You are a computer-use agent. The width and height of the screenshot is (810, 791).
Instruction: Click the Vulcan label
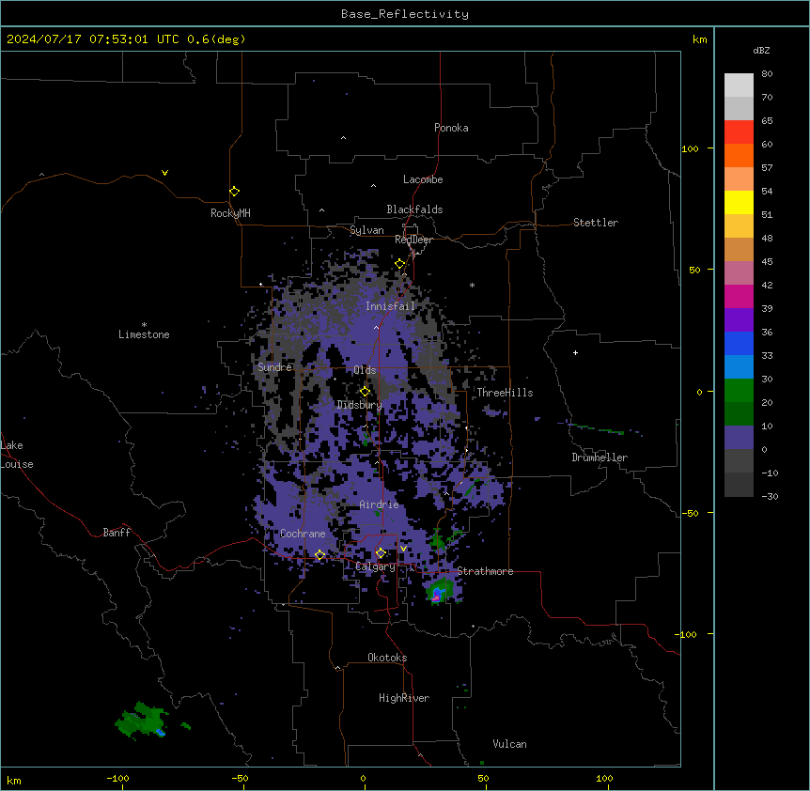(x=509, y=744)
